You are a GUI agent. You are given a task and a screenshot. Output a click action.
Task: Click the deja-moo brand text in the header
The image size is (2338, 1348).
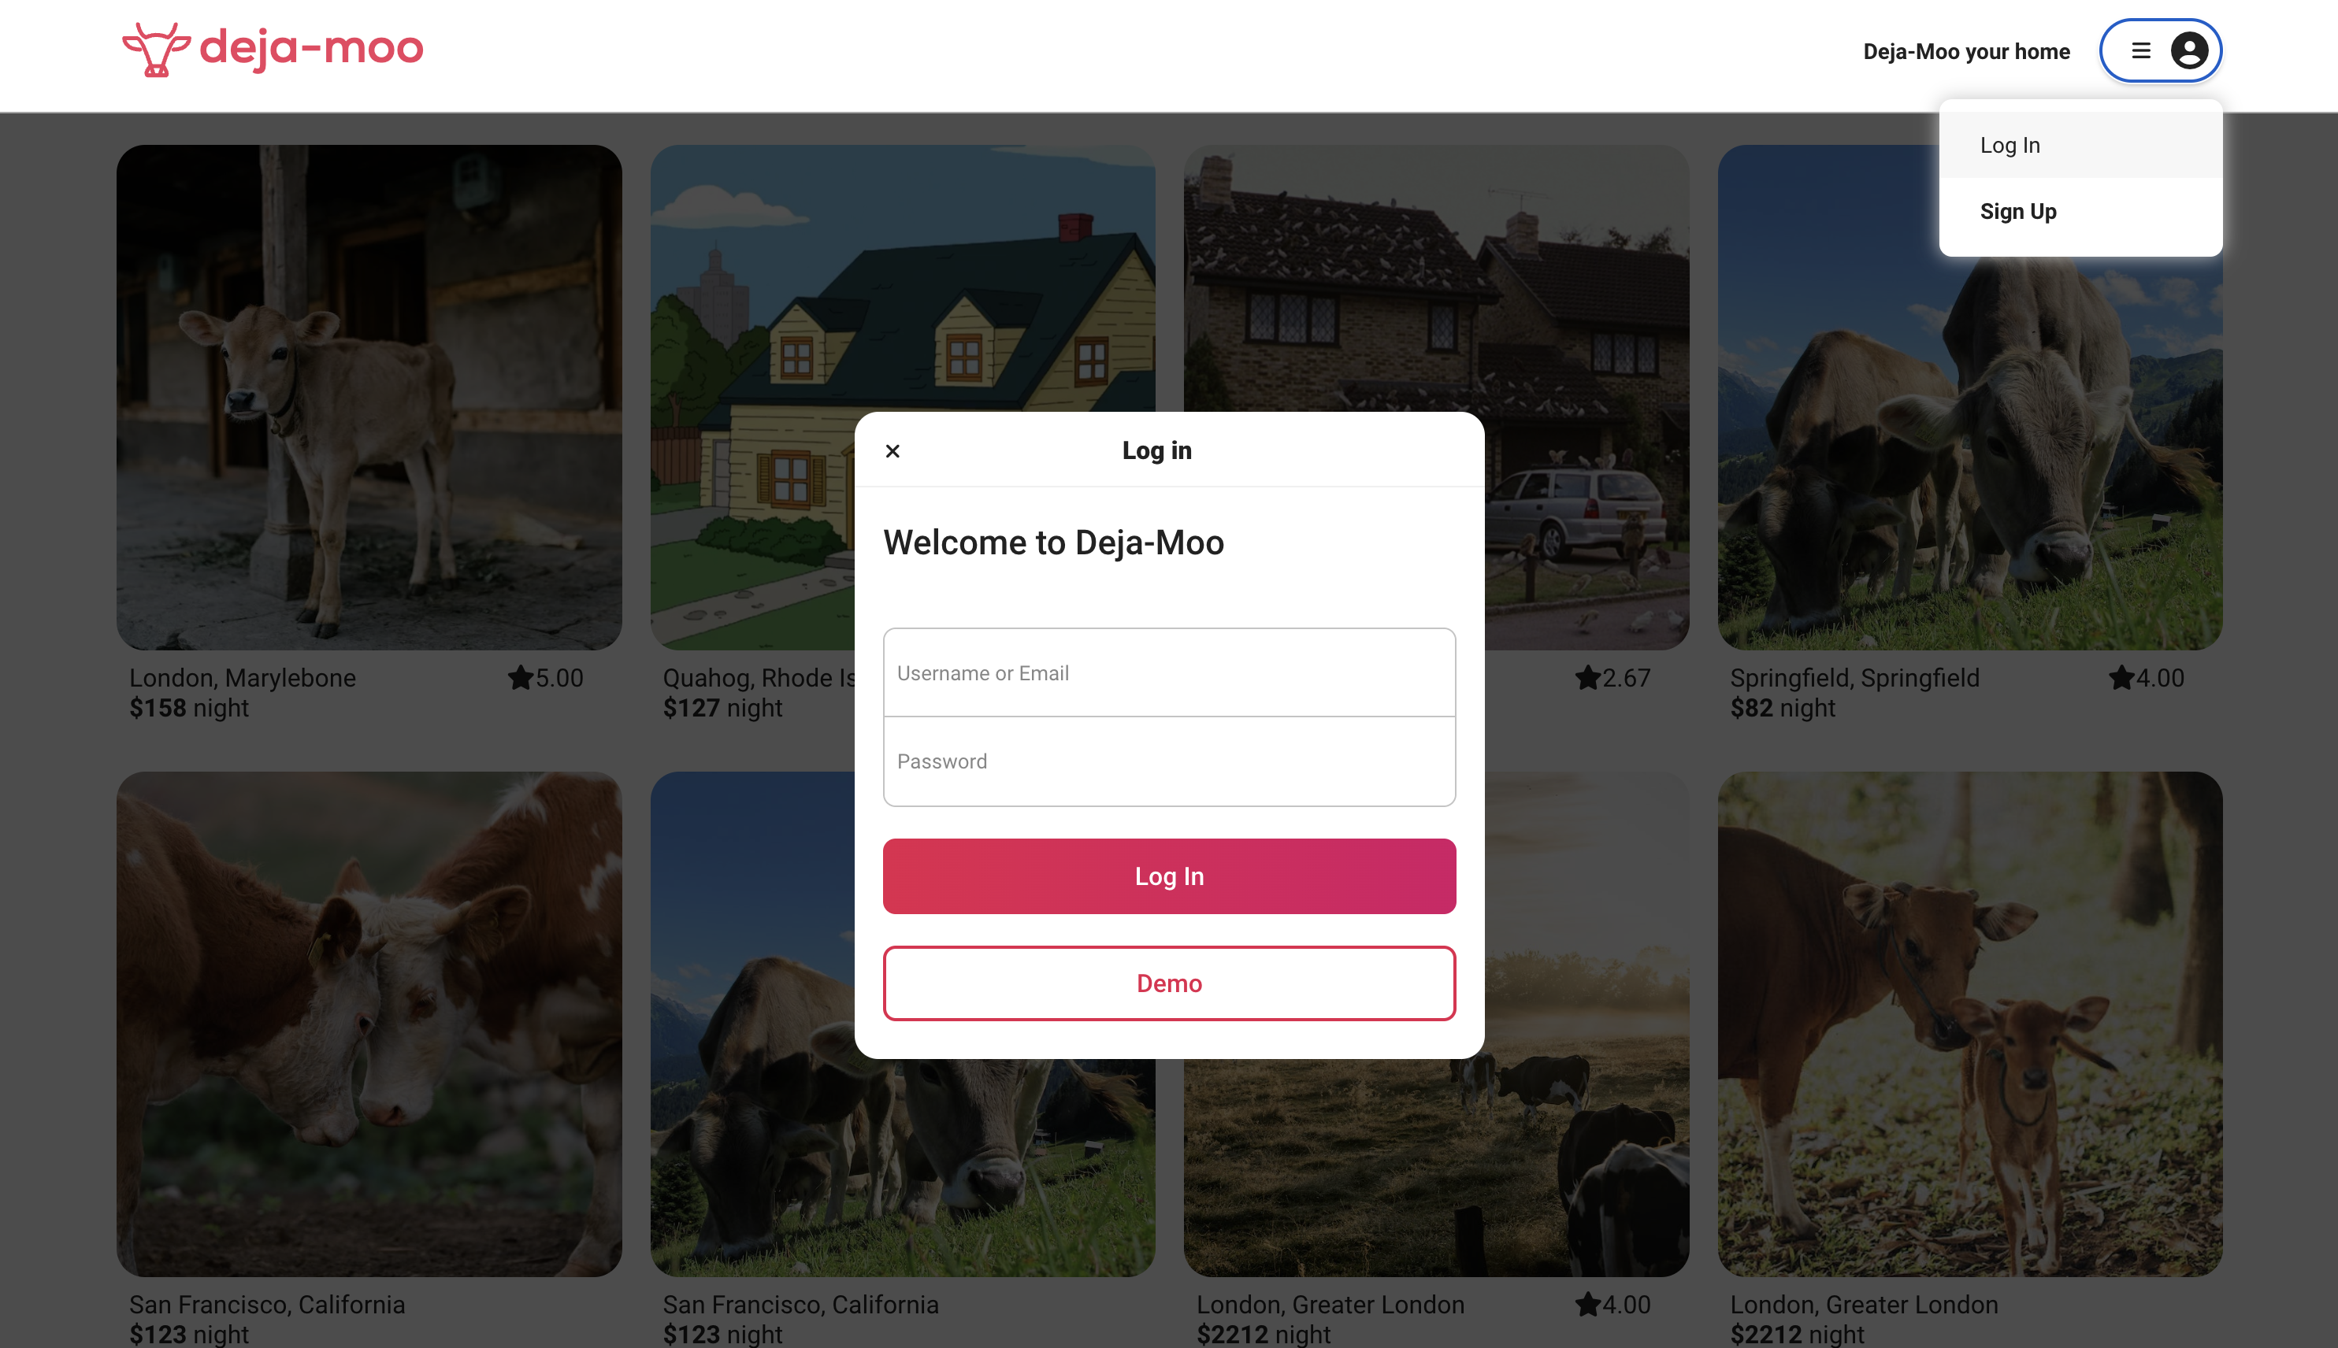tap(311, 48)
